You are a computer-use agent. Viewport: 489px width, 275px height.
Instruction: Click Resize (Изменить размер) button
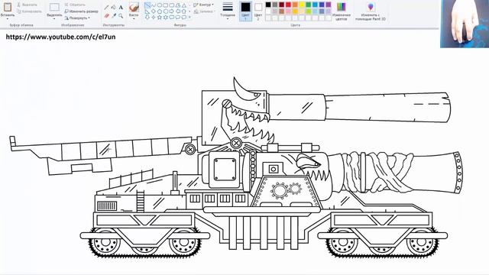82,11
